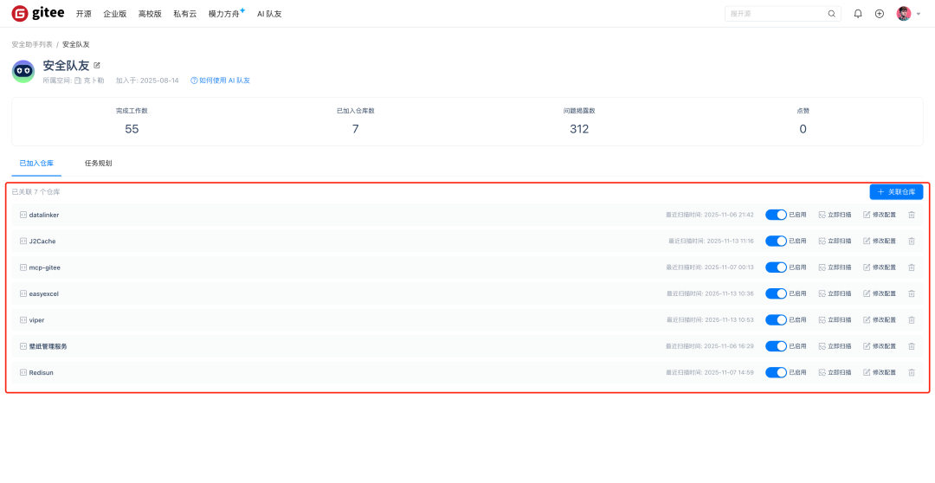Click trash icon for Redisun repository
The image size is (935, 483).
[912, 372]
